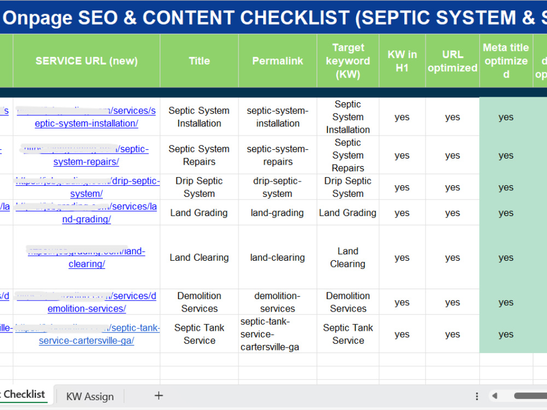
Task: Select Title cell 'Demolition Services'
Action: (199, 302)
